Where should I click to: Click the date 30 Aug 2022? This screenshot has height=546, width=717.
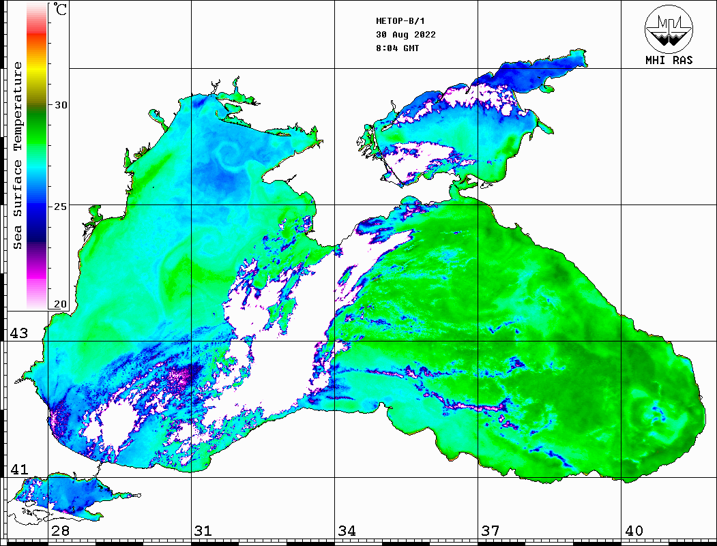click(x=406, y=35)
